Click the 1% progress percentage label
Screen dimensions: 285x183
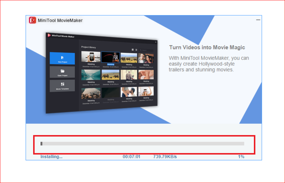tap(241, 157)
